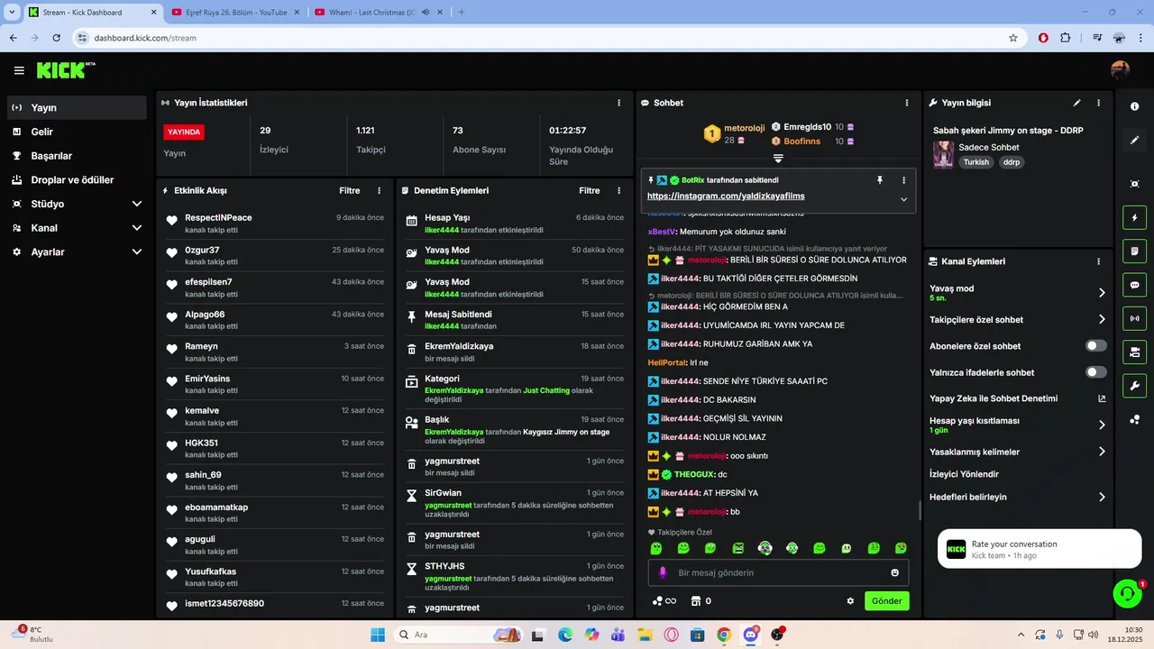Edit stream info with the Yayın bilgisi pencil
The image size is (1154, 649).
1076,103
